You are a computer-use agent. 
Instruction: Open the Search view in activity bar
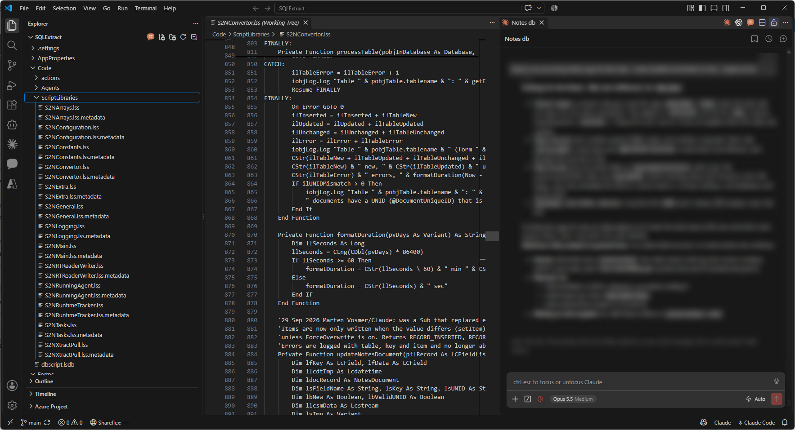(x=12, y=45)
